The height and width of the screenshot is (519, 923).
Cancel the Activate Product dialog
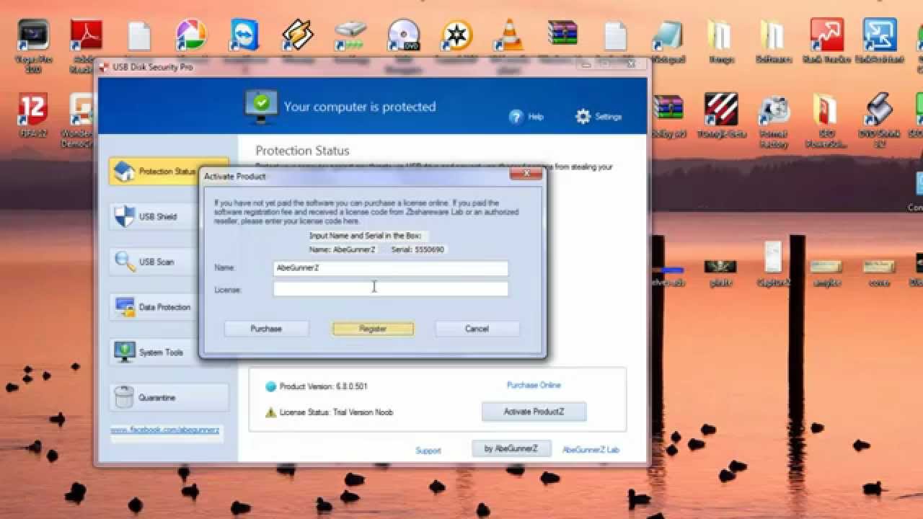click(477, 329)
